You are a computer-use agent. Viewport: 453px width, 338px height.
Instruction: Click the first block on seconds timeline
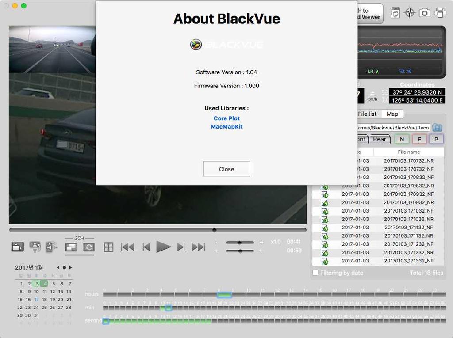[x=106, y=321]
